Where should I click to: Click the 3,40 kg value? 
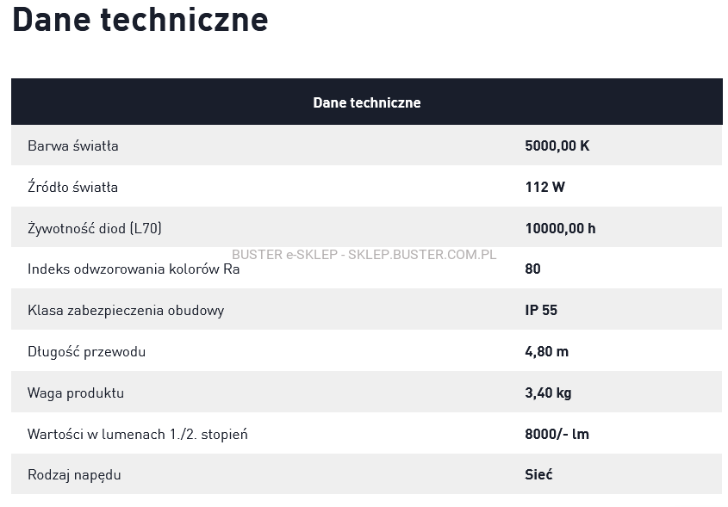[x=548, y=393]
